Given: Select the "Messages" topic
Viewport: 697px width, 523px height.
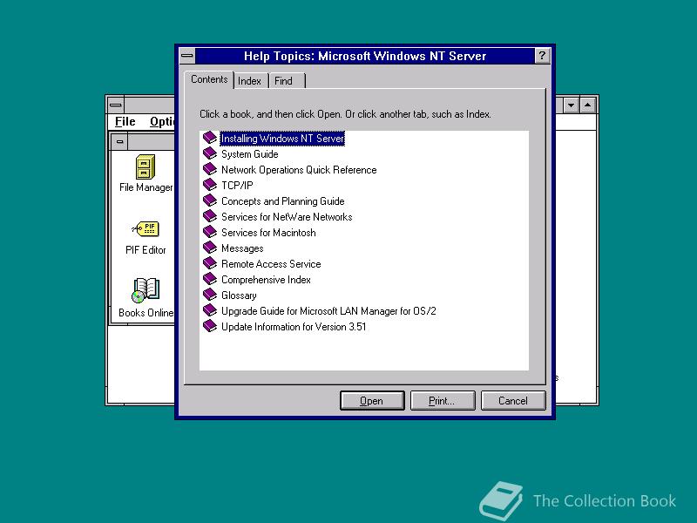Looking at the screenshot, I should [242, 248].
